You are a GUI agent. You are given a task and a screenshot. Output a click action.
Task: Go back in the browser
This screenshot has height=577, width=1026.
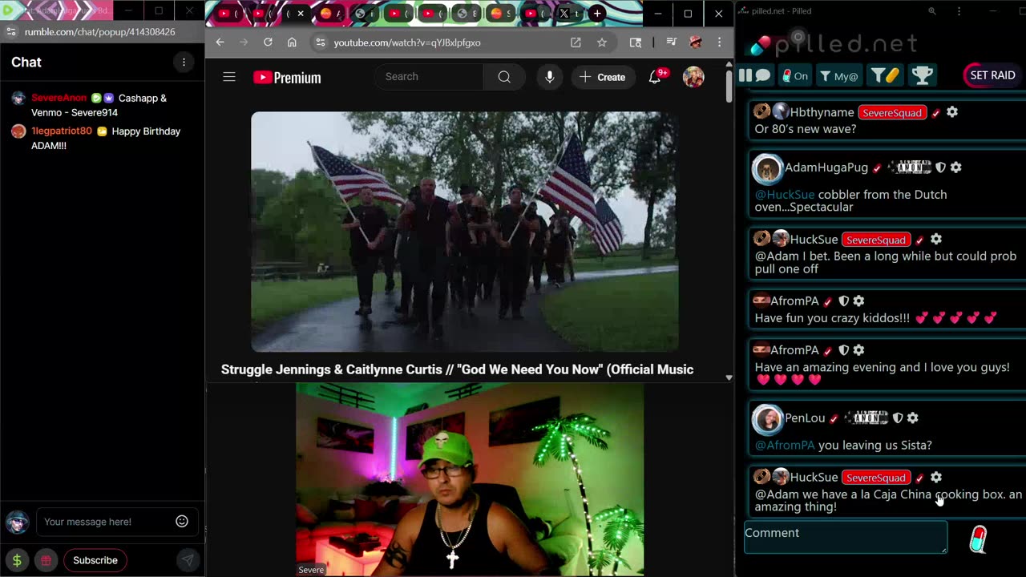220,42
